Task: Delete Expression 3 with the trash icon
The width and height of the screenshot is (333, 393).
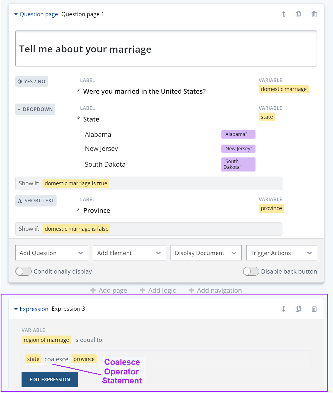Action: click(x=314, y=309)
